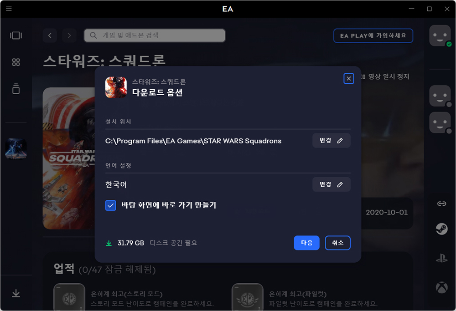Click the pilot achievement badge icon
Screen dimensions: 456x311
click(248, 297)
